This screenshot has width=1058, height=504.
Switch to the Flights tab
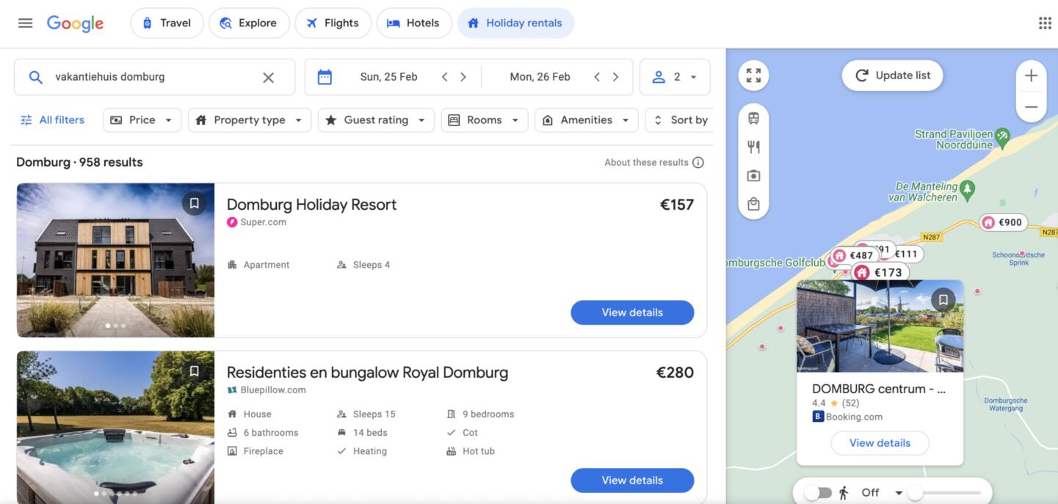pos(332,23)
